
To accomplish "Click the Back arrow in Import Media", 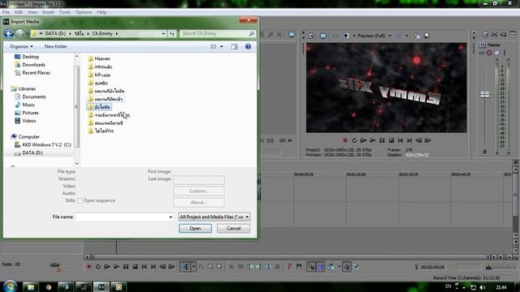I will point(9,33).
